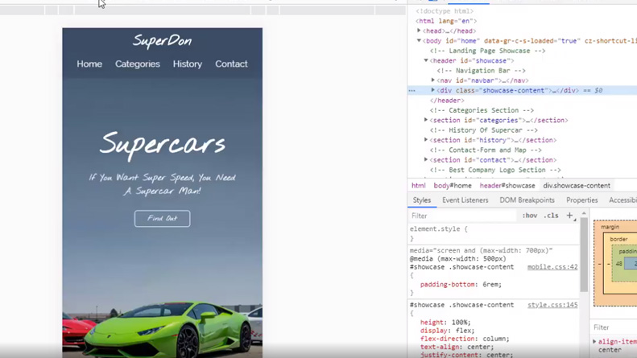
Task: Switch to the Accessibility tab
Action: (x=623, y=200)
